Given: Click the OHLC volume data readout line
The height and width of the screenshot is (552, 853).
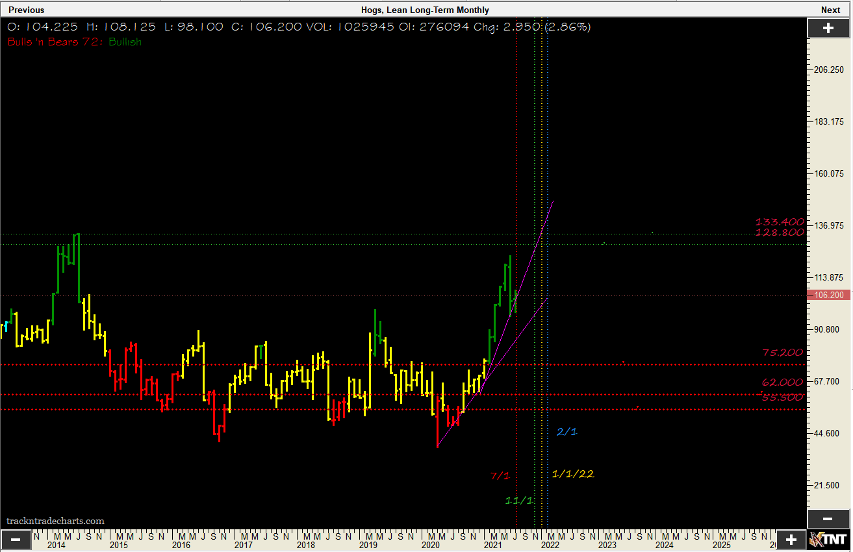Looking at the screenshot, I should click(299, 27).
